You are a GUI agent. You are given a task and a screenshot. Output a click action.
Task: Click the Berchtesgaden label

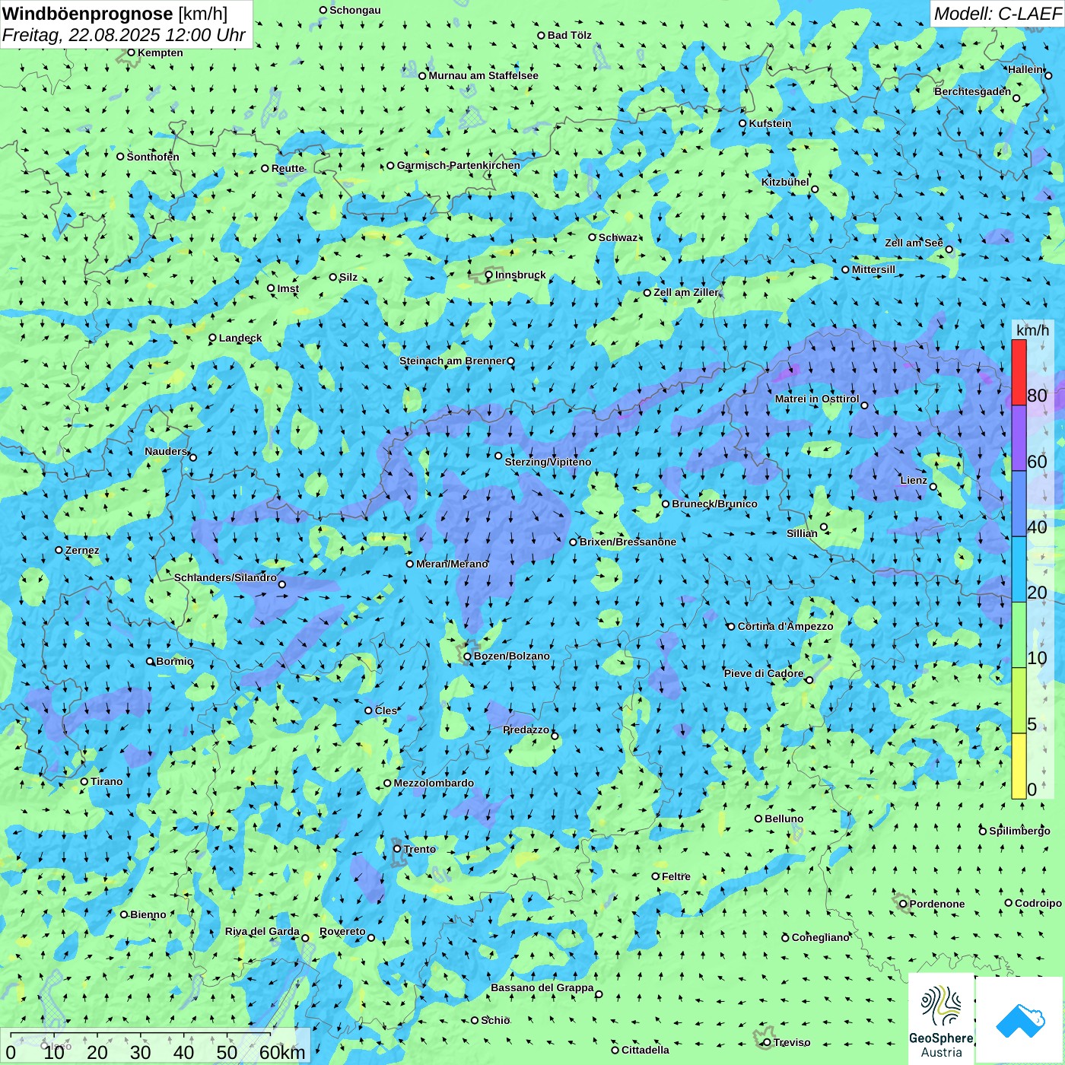972,91
